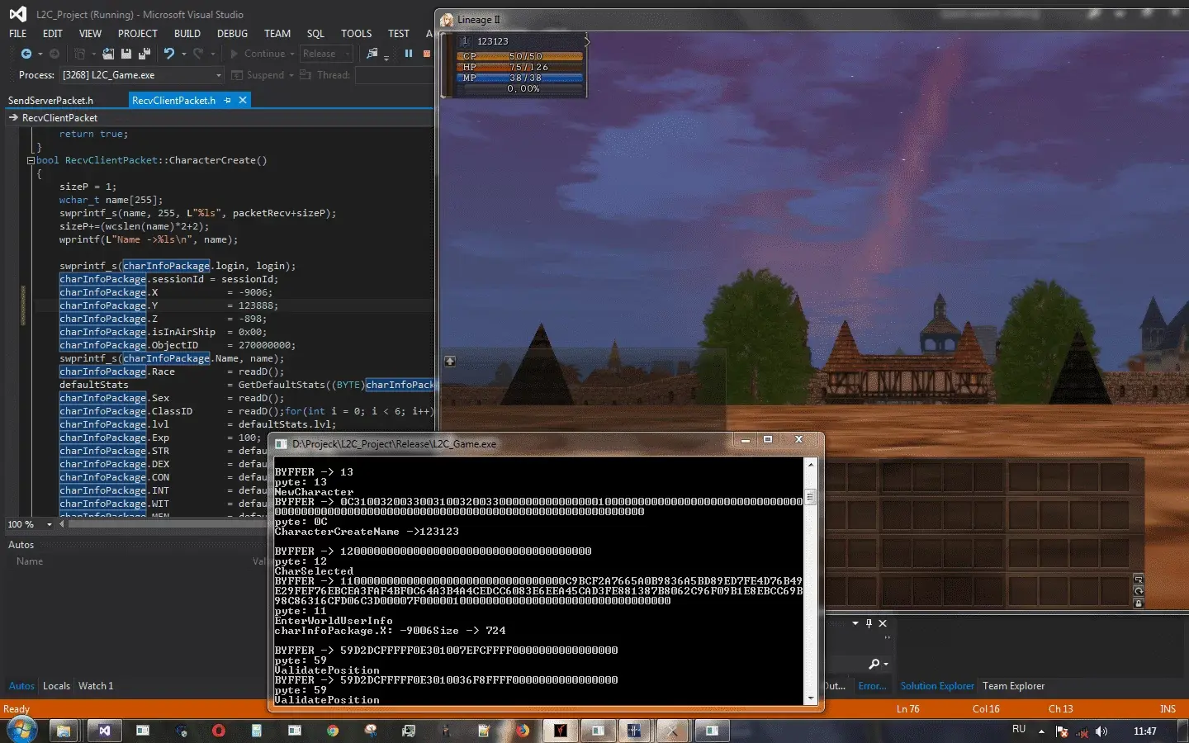
Task: Click the Lineage II chat window expand arrow
Action: pyautogui.click(x=450, y=362)
